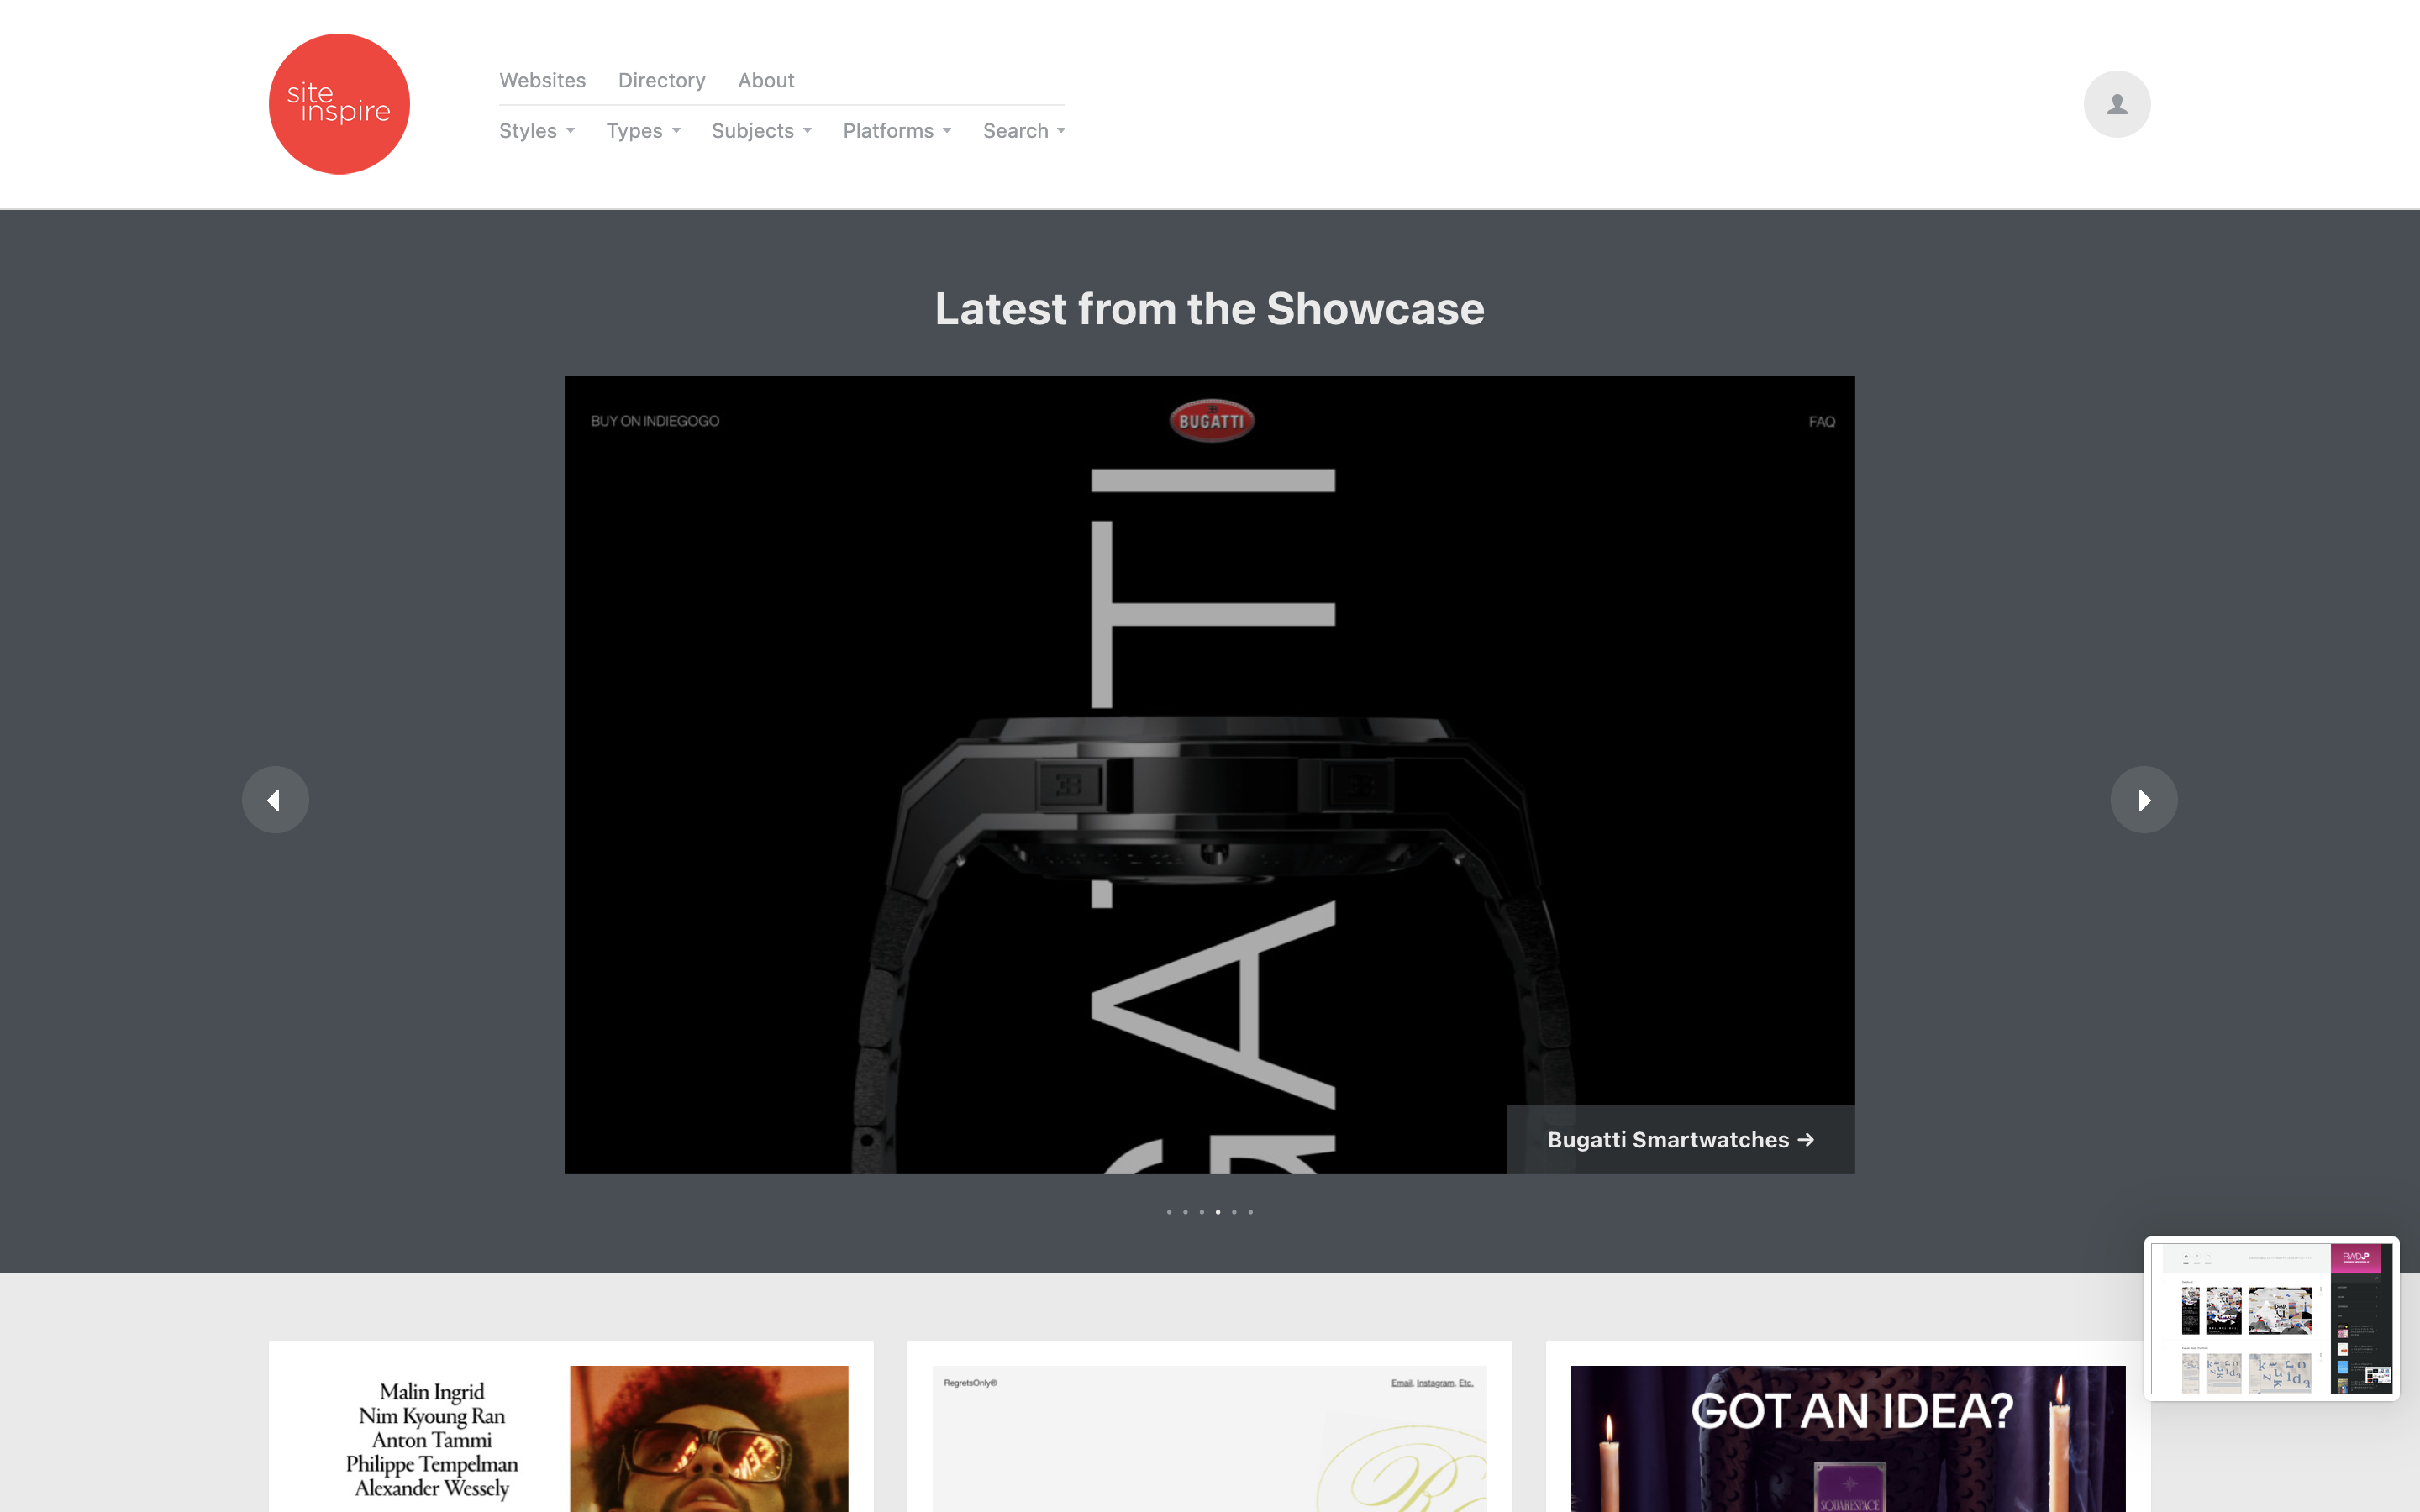Follow the Bugatti Smartwatches link

click(1680, 1140)
